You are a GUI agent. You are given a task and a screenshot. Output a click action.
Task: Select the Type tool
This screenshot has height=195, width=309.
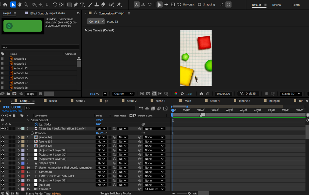[82, 5]
